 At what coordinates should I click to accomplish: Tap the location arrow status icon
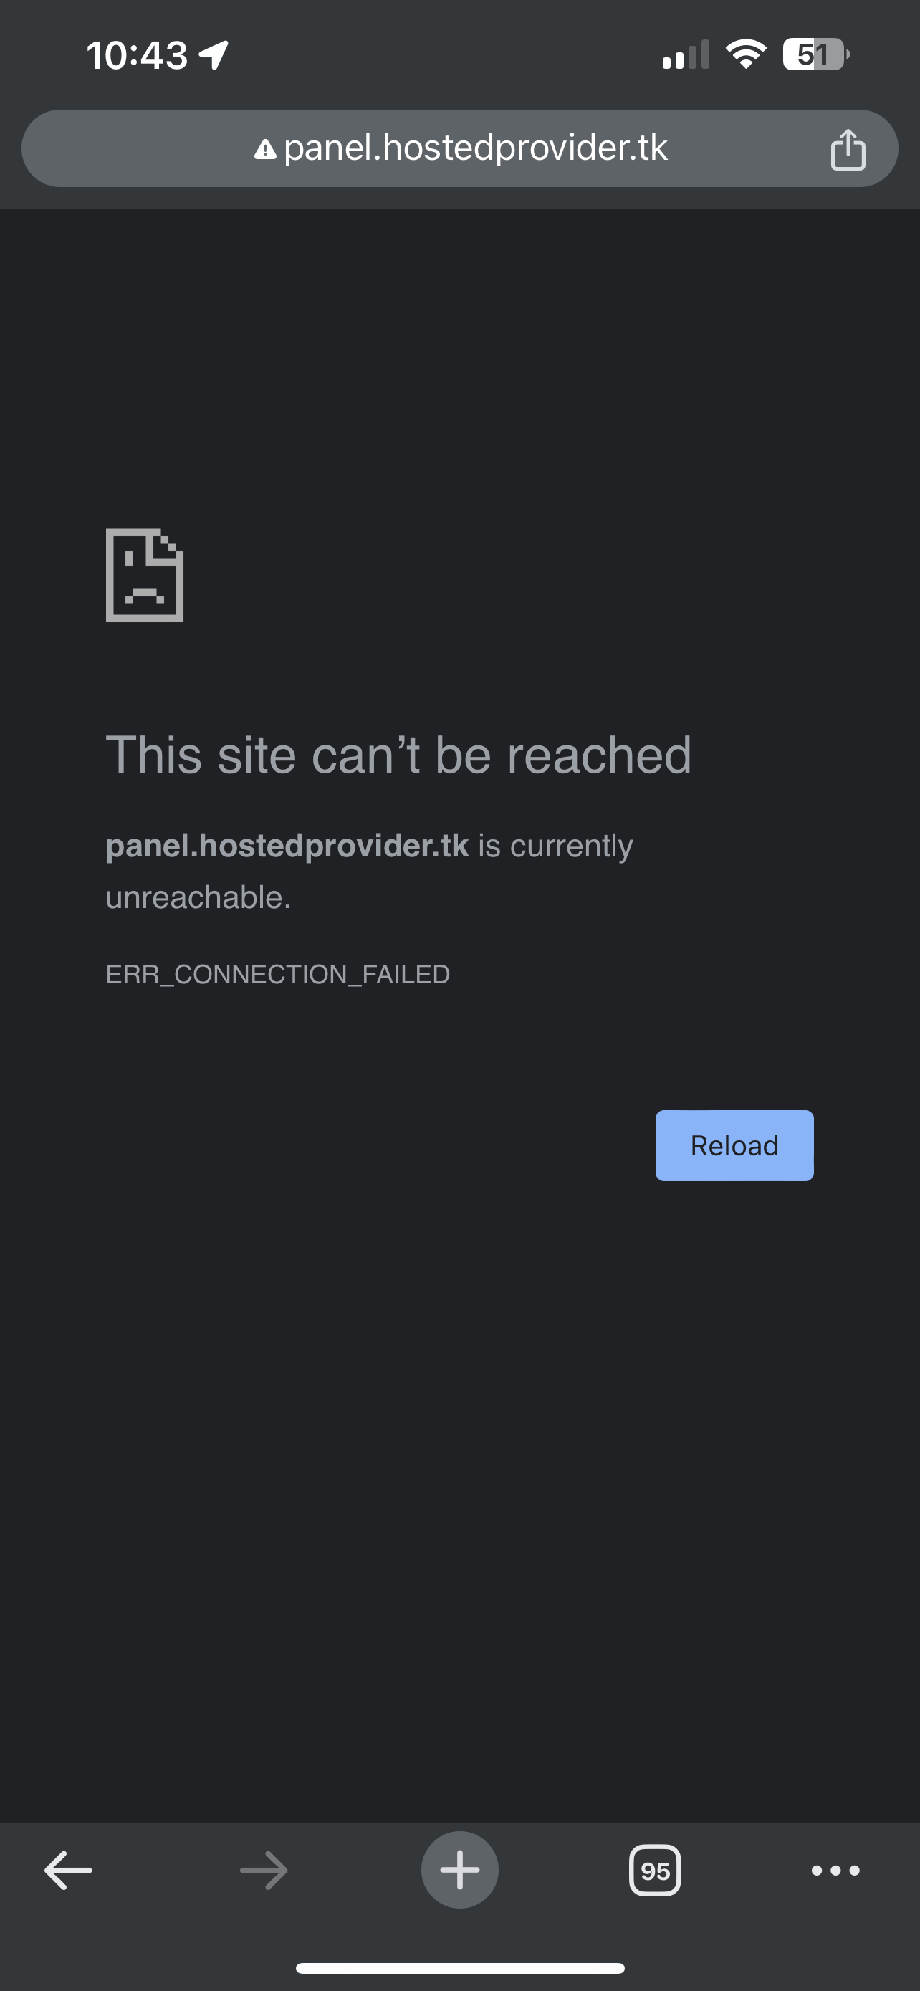pyautogui.click(x=214, y=55)
